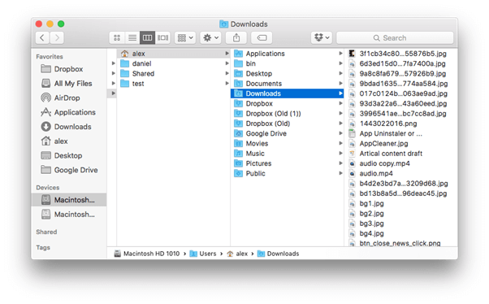Select Dropbox (Old) folder
489x304 pixels.
coord(287,124)
